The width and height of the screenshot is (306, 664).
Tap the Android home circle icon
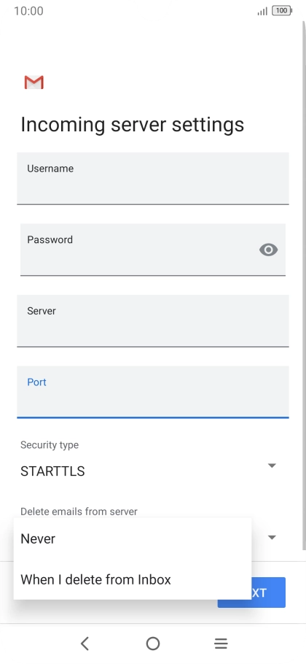coord(153,644)
